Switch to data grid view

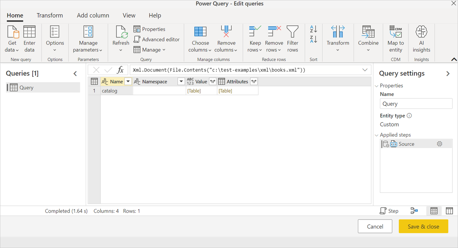pos(434,211)
